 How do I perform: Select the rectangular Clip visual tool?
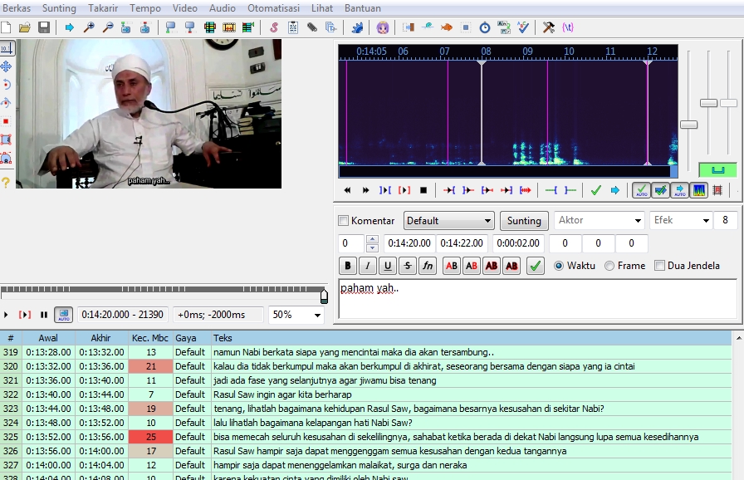pyautogui.click(x=6, y=140)
